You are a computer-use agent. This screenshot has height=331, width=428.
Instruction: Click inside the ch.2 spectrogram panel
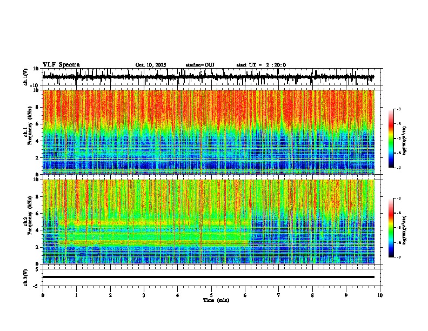208,222
